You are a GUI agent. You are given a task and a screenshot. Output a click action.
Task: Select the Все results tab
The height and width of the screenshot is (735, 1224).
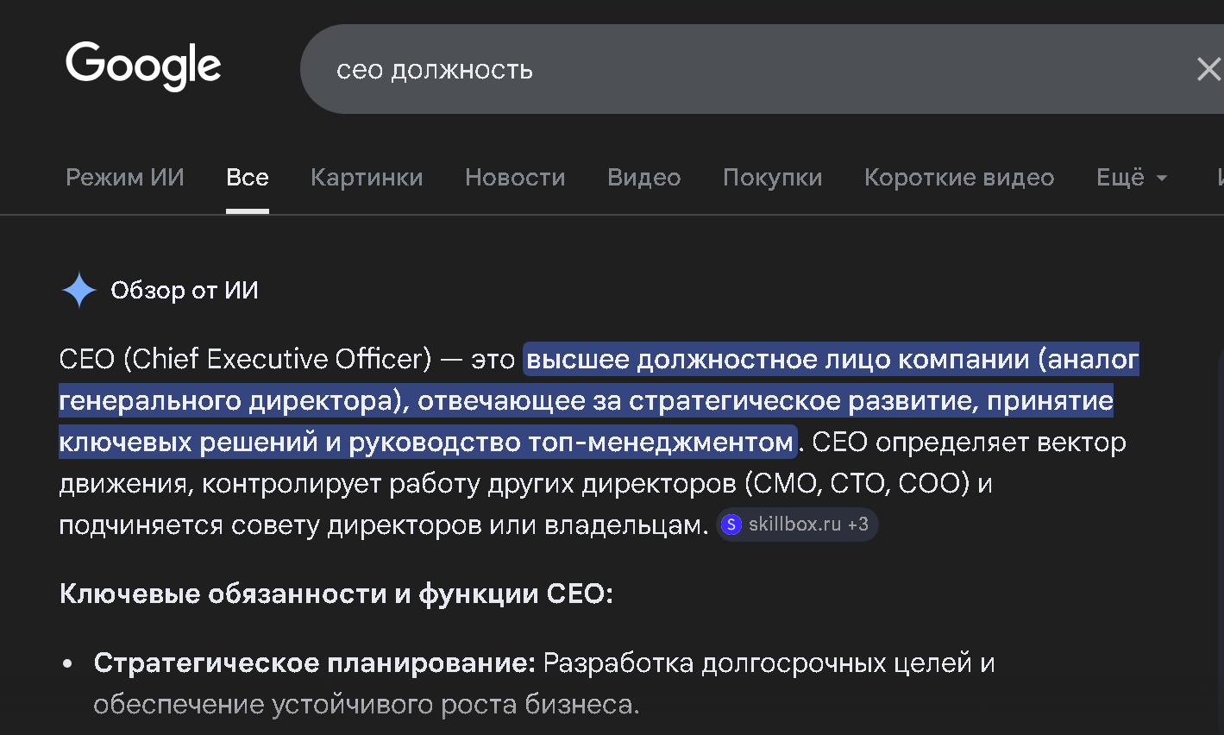pos(248,178)
